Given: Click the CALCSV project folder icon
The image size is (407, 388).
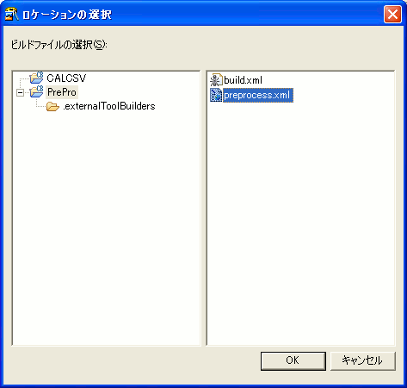Looking at the screenshot, I should coord(36,78).
